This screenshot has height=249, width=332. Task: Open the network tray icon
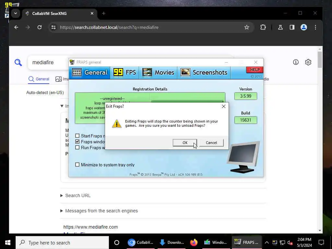[x=282, y=243]
